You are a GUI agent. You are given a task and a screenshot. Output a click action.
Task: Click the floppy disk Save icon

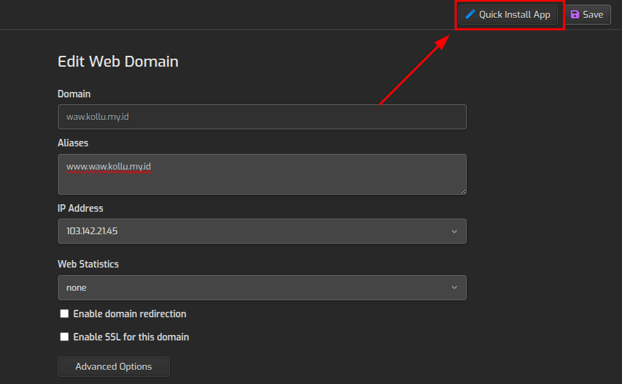(x=574, y=14)
